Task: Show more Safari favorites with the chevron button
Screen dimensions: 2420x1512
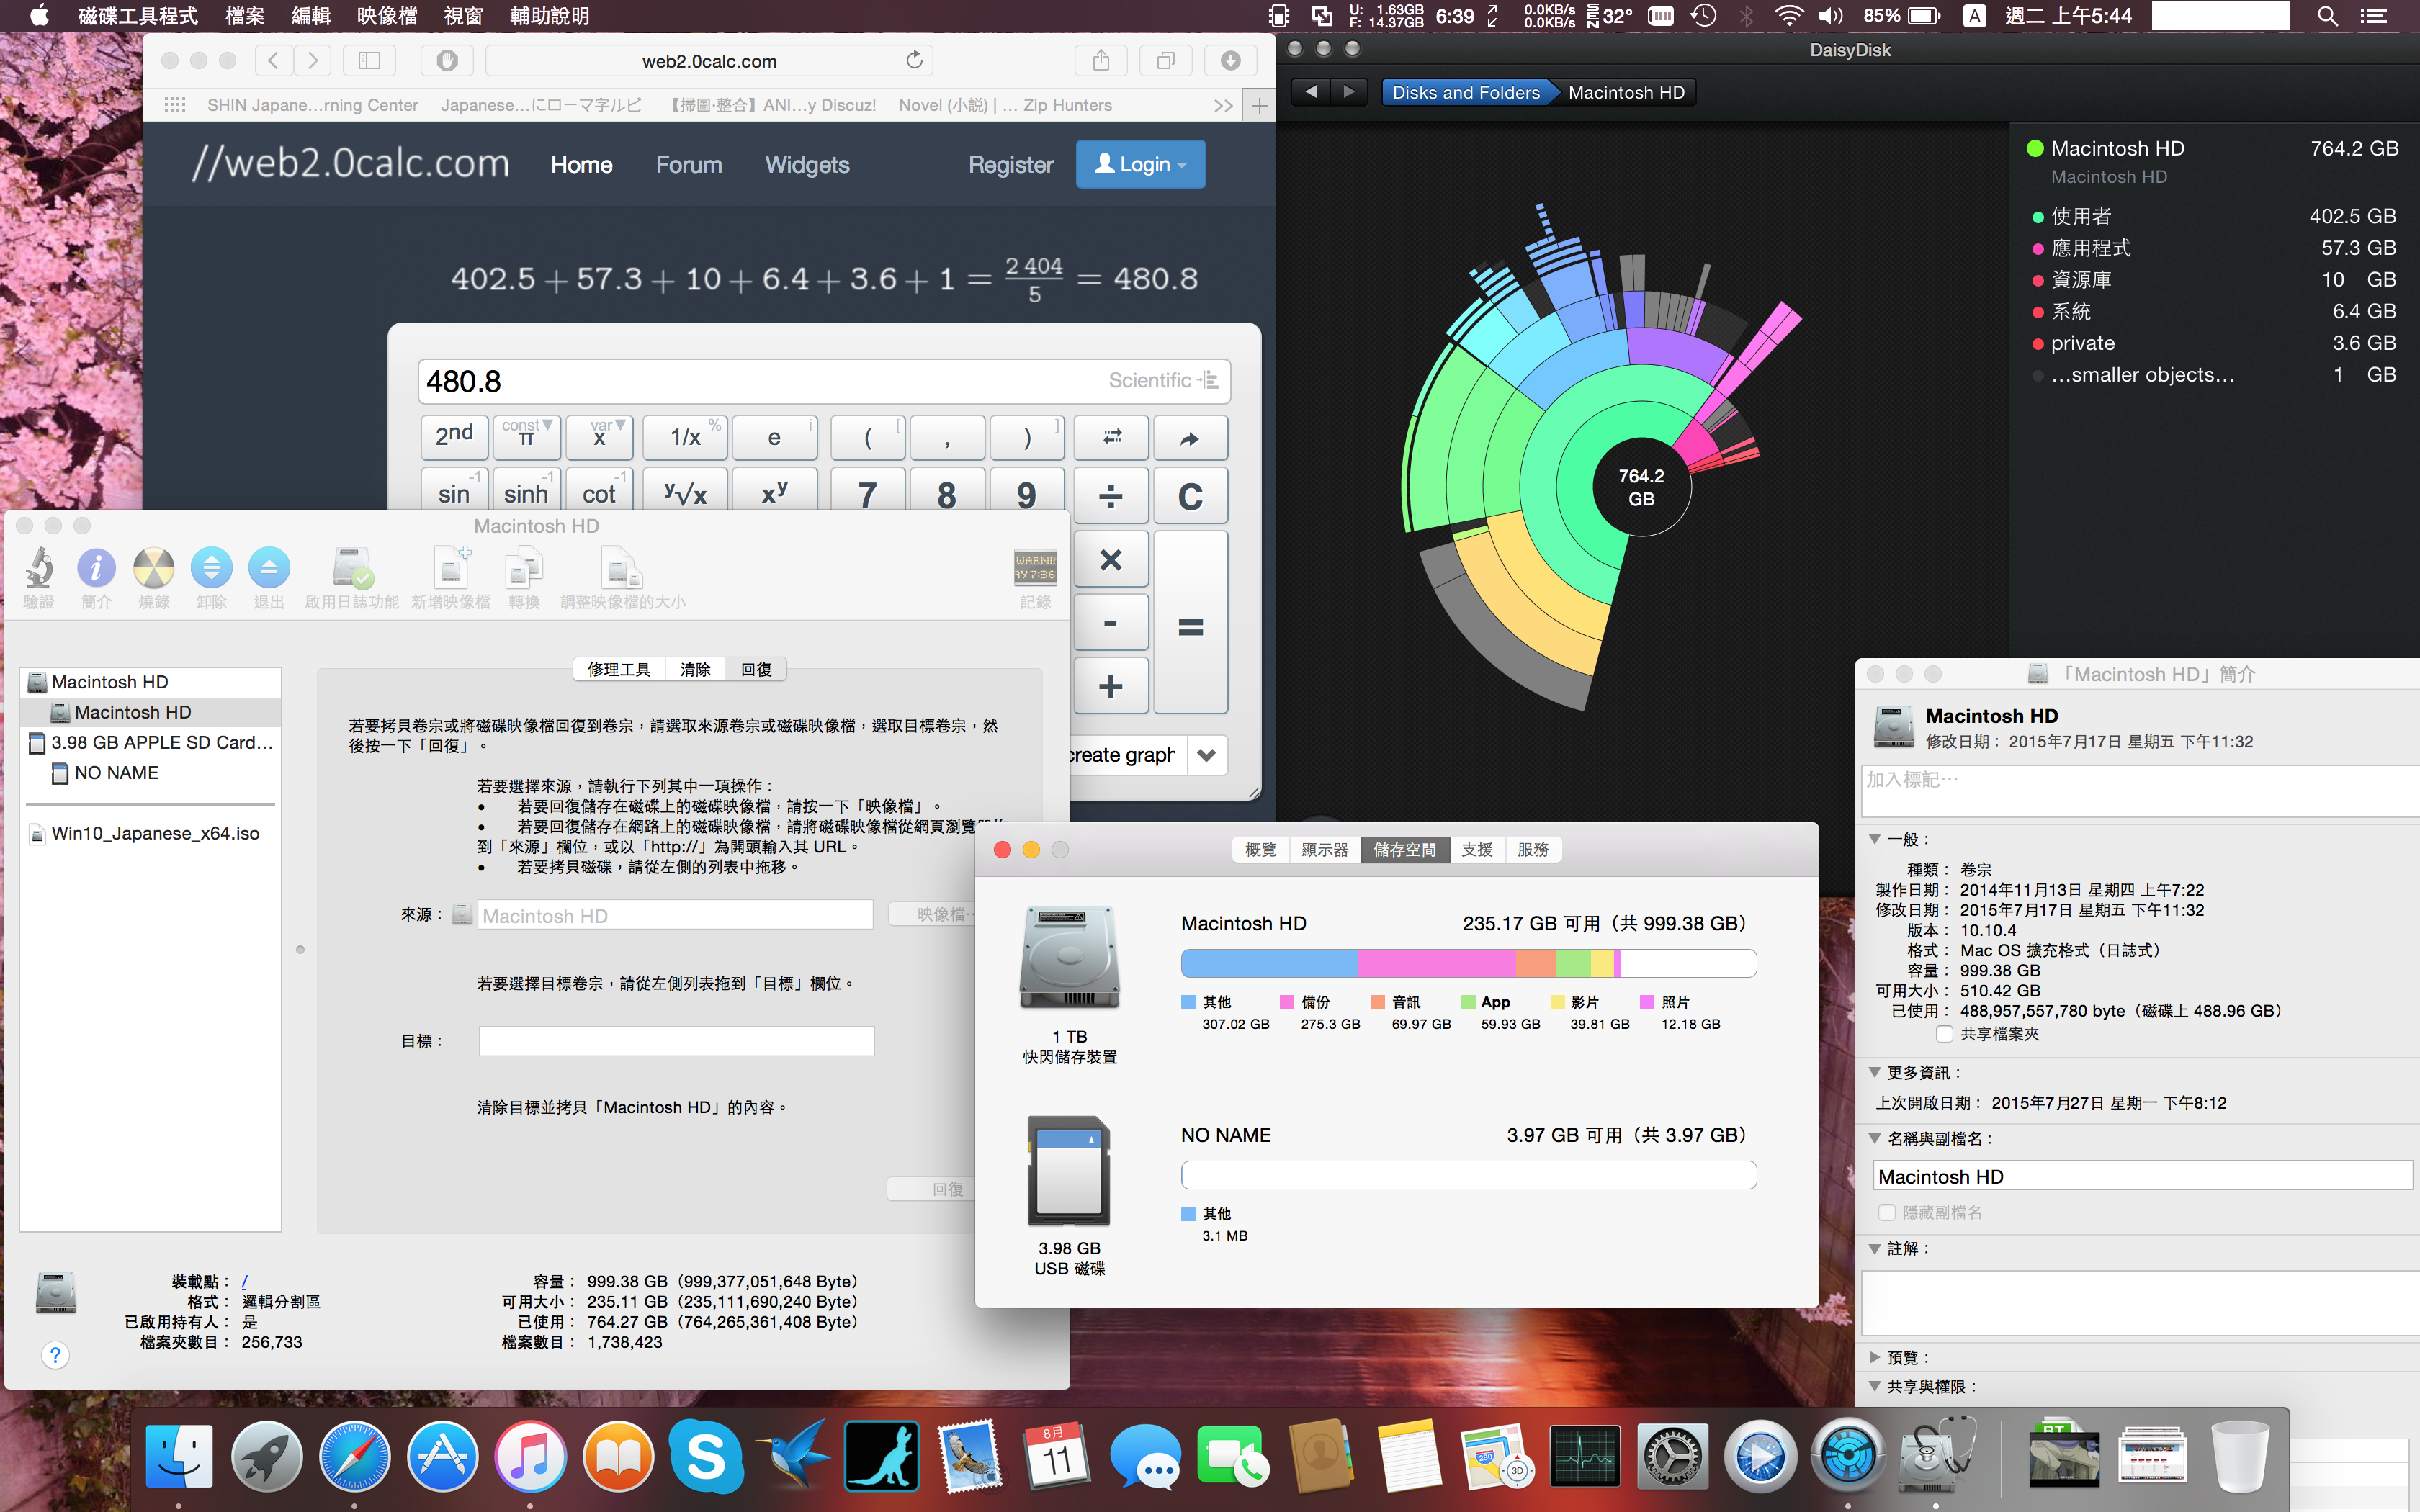Action: tap(1223, 105)
